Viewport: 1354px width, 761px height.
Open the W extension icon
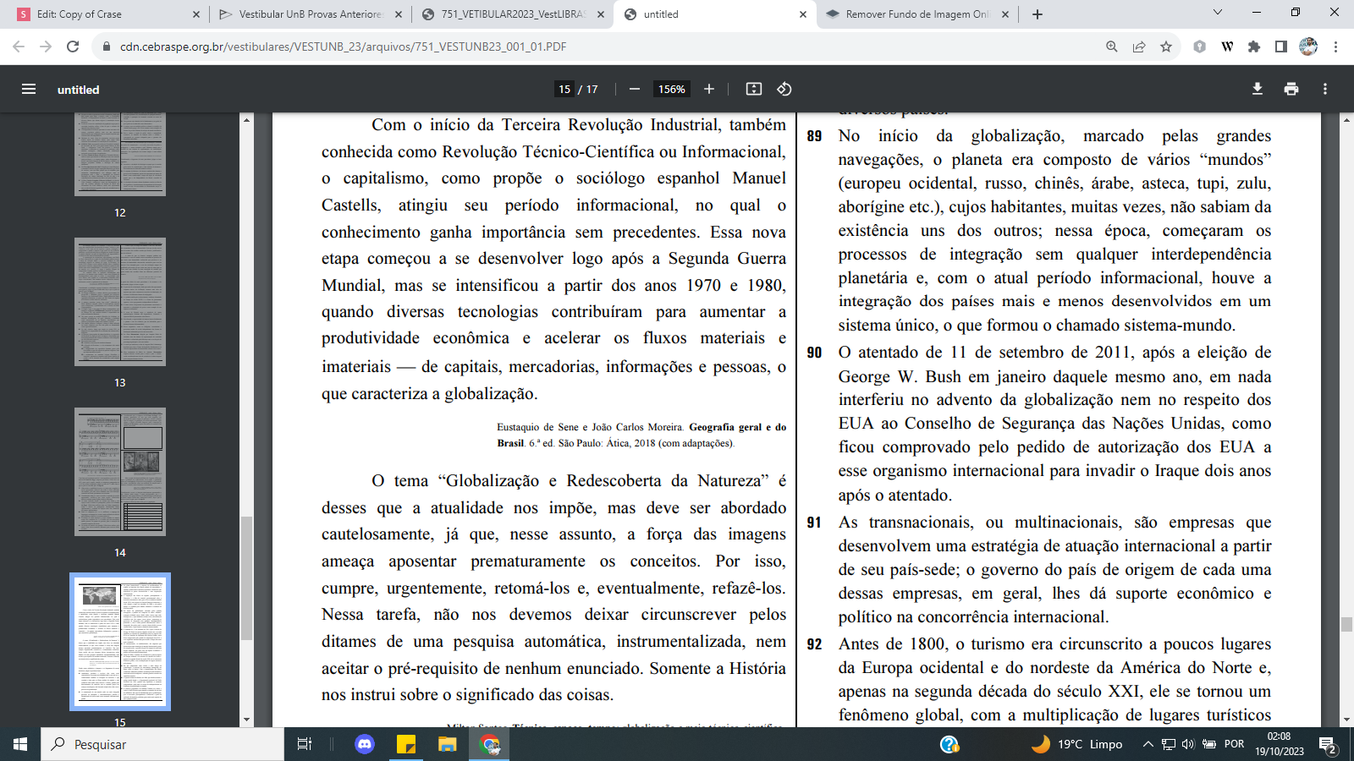pos(1227,47)
